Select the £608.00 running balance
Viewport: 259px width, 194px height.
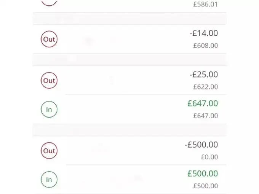(206, 46)
